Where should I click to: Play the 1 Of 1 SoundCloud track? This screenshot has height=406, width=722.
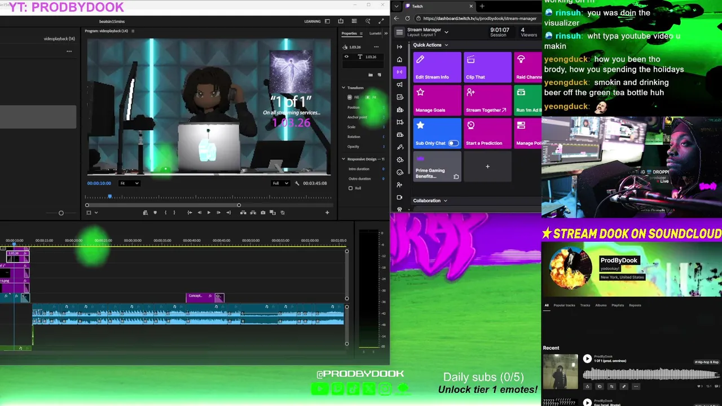point(587,359)
